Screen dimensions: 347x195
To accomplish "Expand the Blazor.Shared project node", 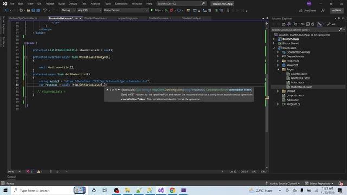I will pyautogui.click(x=274, y=43).
